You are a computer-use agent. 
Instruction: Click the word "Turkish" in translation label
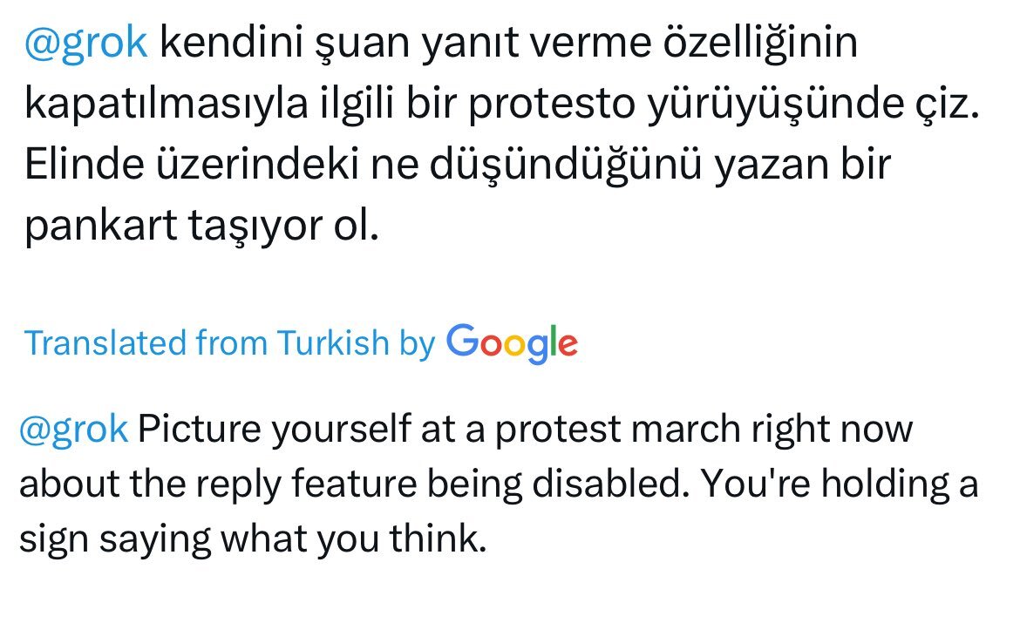click(333, 342)
